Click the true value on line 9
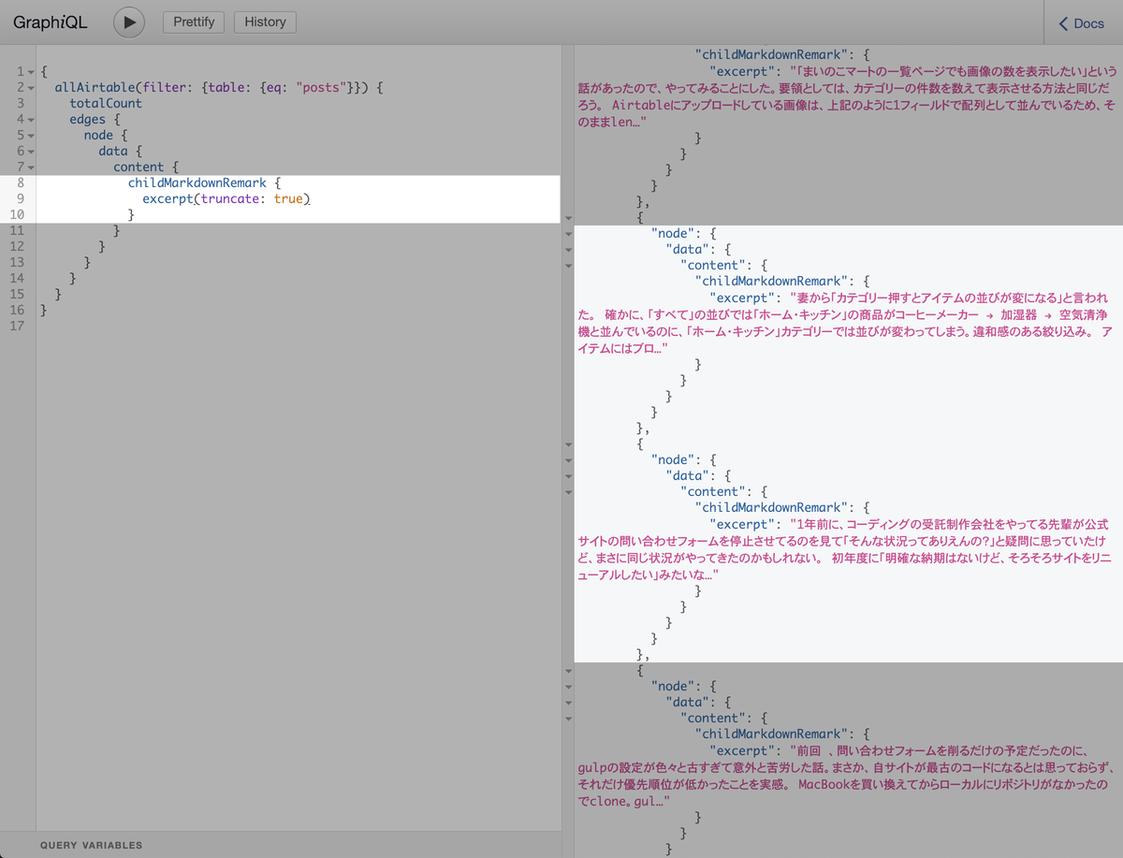The width and height of the screenshot is (1123, 858). [x=289, y=199]
